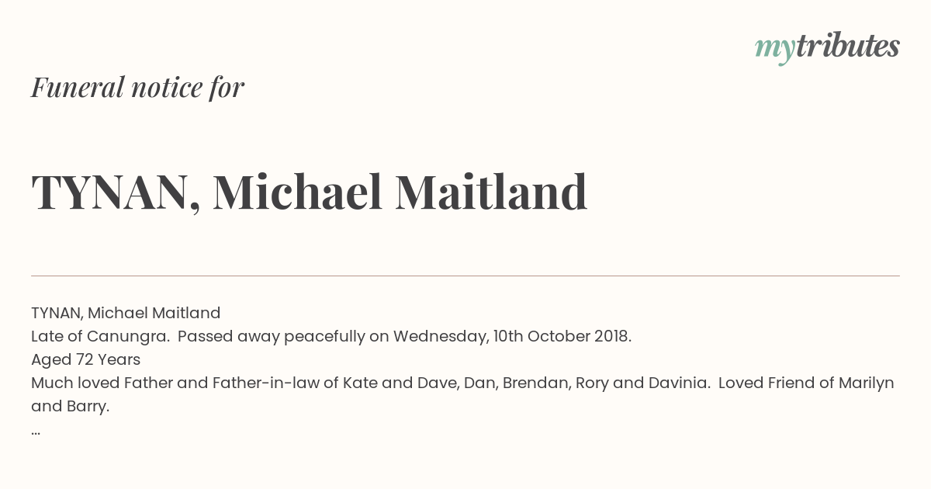The width and height of the screenshot is (931, 489).
Task: Click the 'Funeral notice for' heading
Action: [137, 87]
